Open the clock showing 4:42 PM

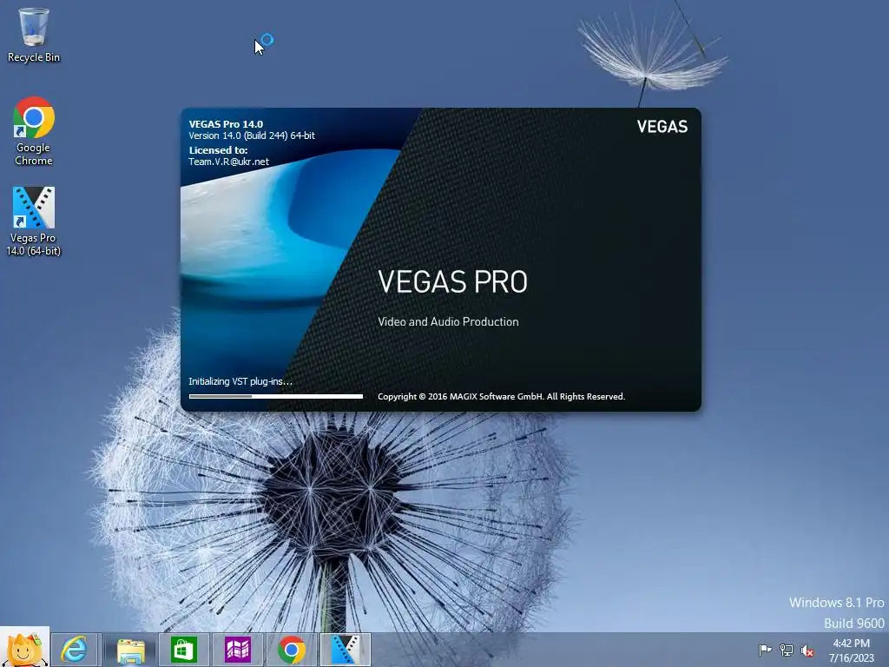click(x=851, y=644)
